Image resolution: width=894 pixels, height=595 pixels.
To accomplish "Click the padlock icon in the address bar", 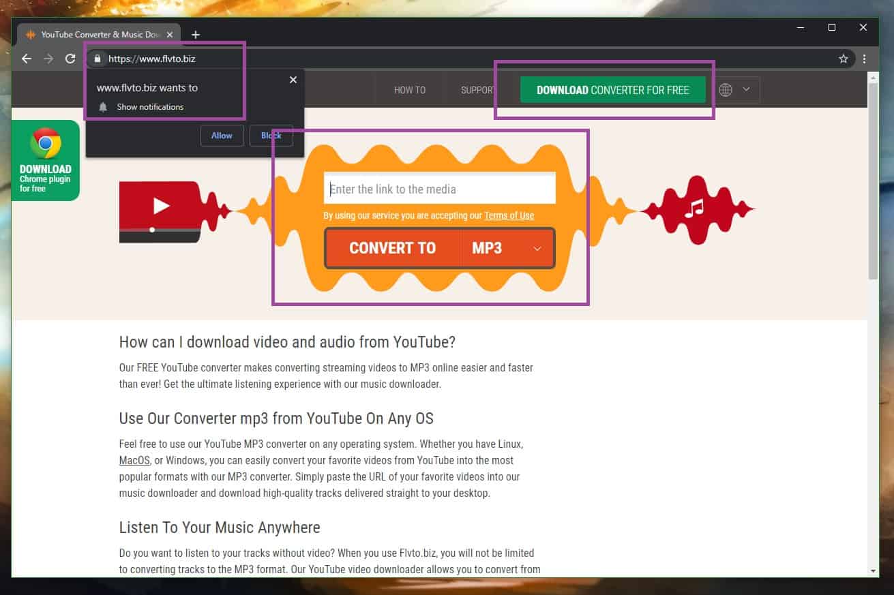I will click(x=98, y=59).
